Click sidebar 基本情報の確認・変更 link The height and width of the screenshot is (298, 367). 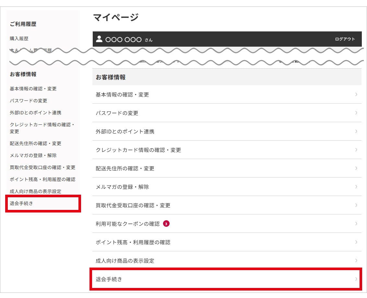coord(33,89)
